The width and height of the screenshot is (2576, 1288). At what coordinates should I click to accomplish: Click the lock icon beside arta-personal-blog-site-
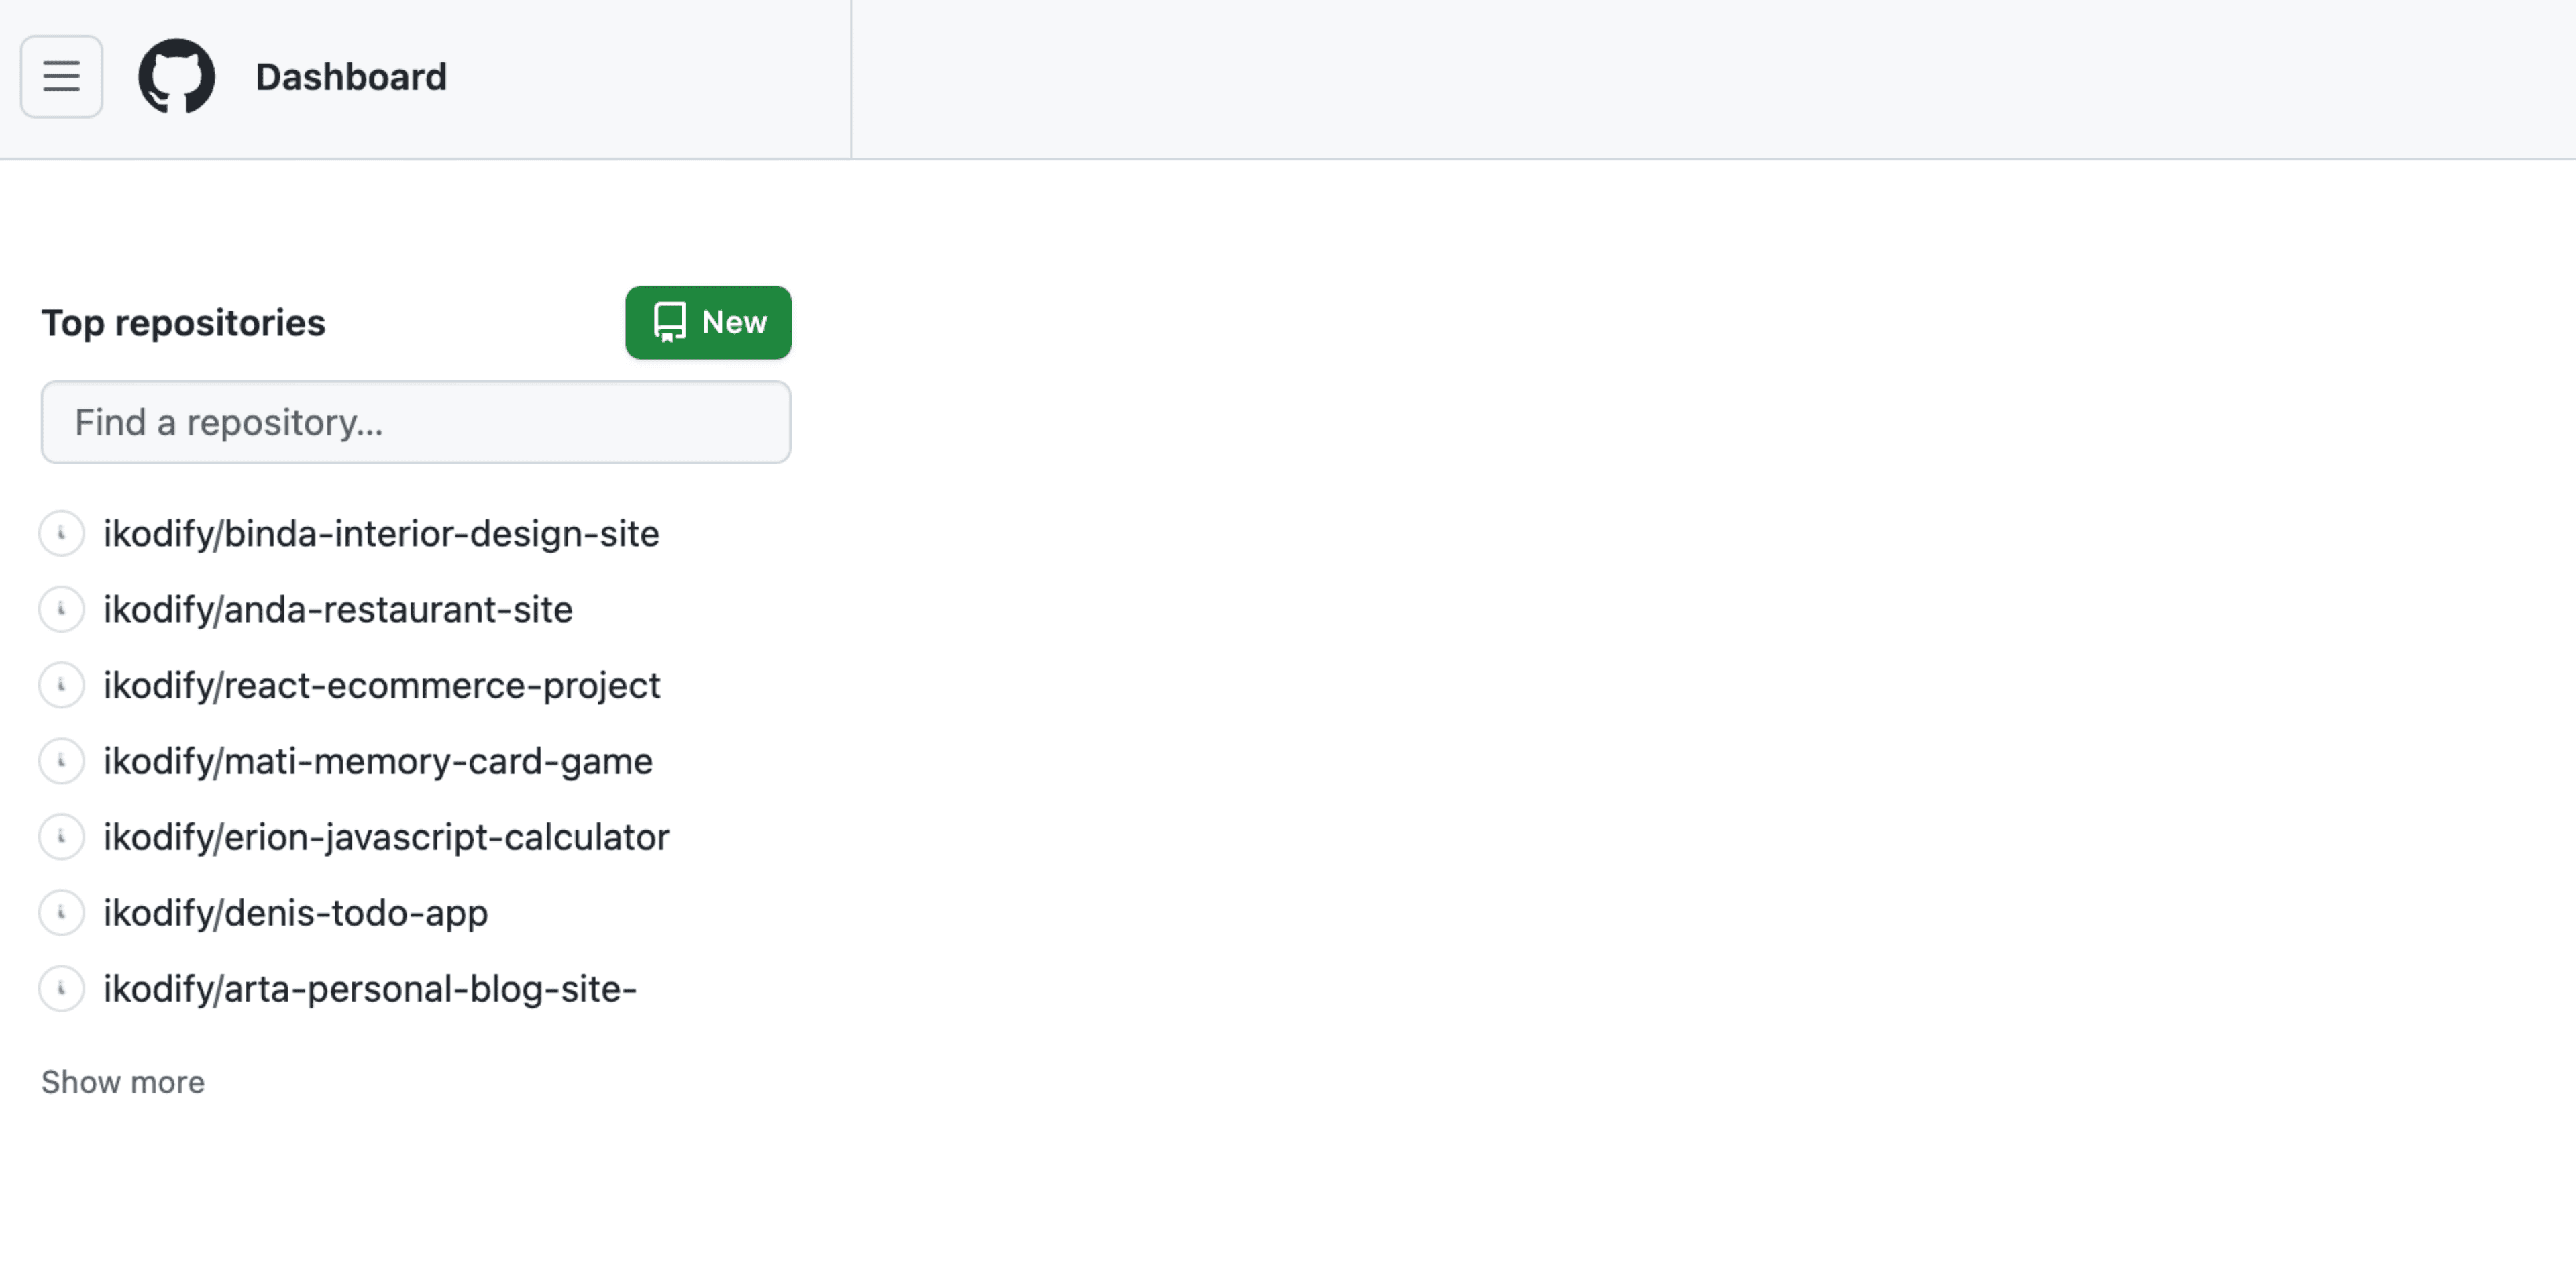click(62, 989)
